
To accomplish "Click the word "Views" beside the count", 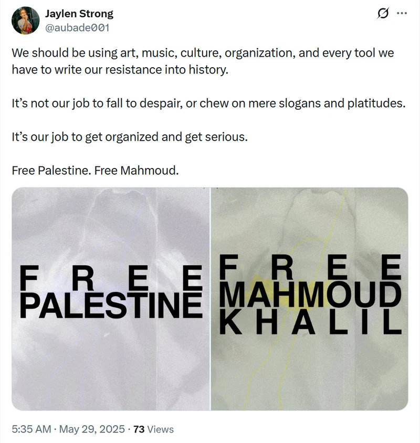I will pyautogui.click(x=160, y=429).
